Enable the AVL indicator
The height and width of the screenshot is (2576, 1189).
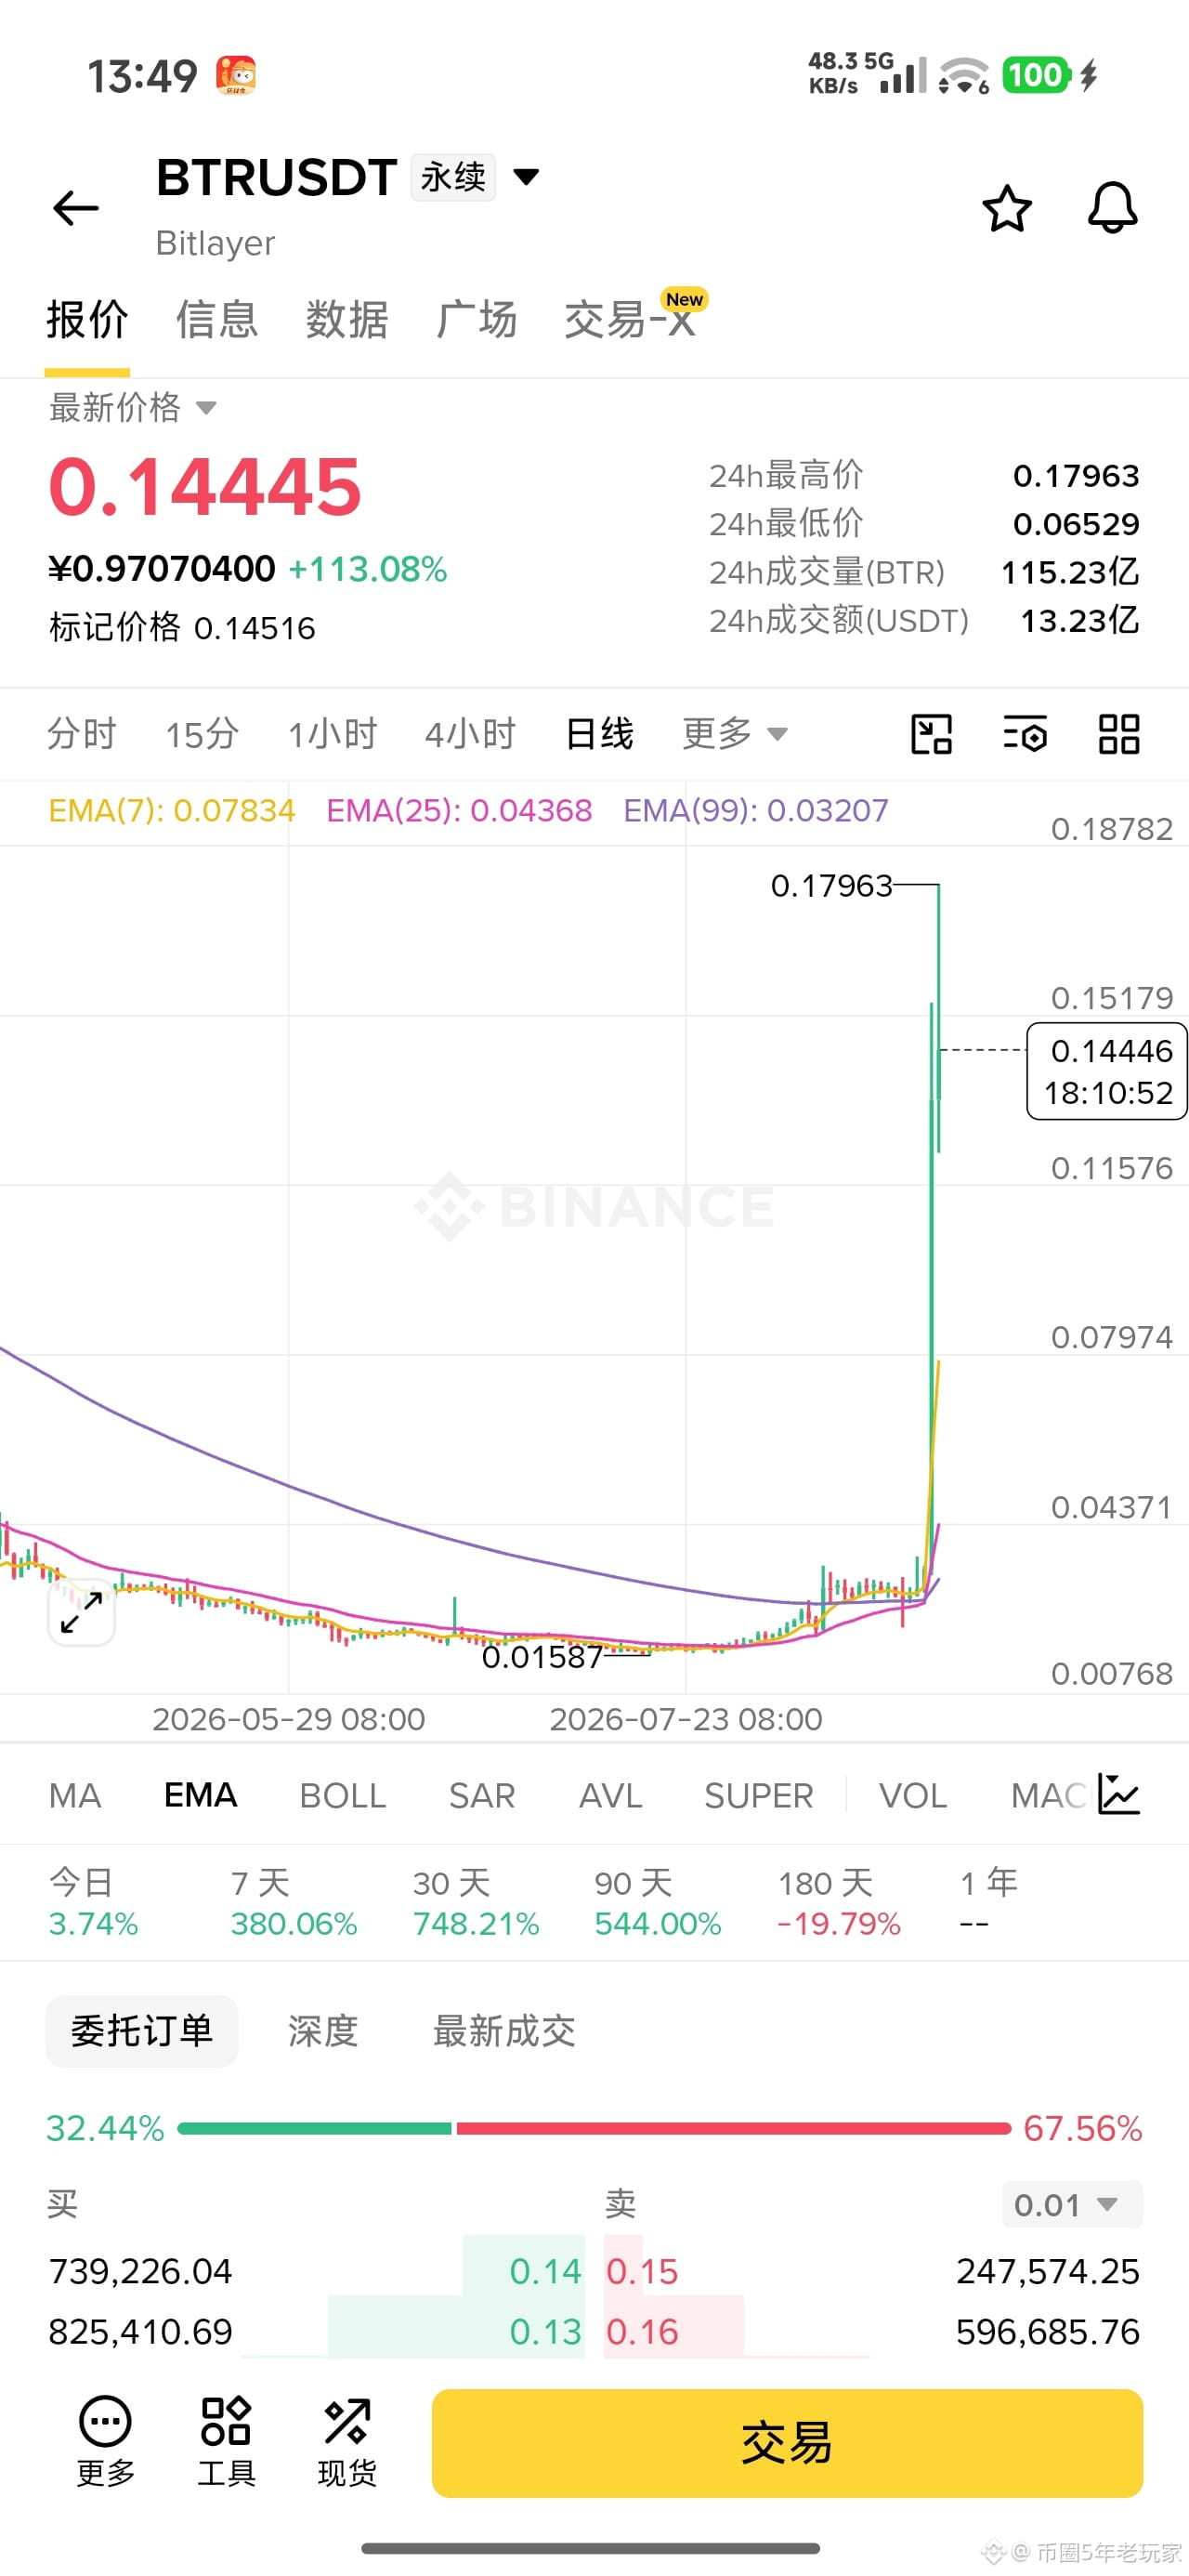click(610, 1795)
